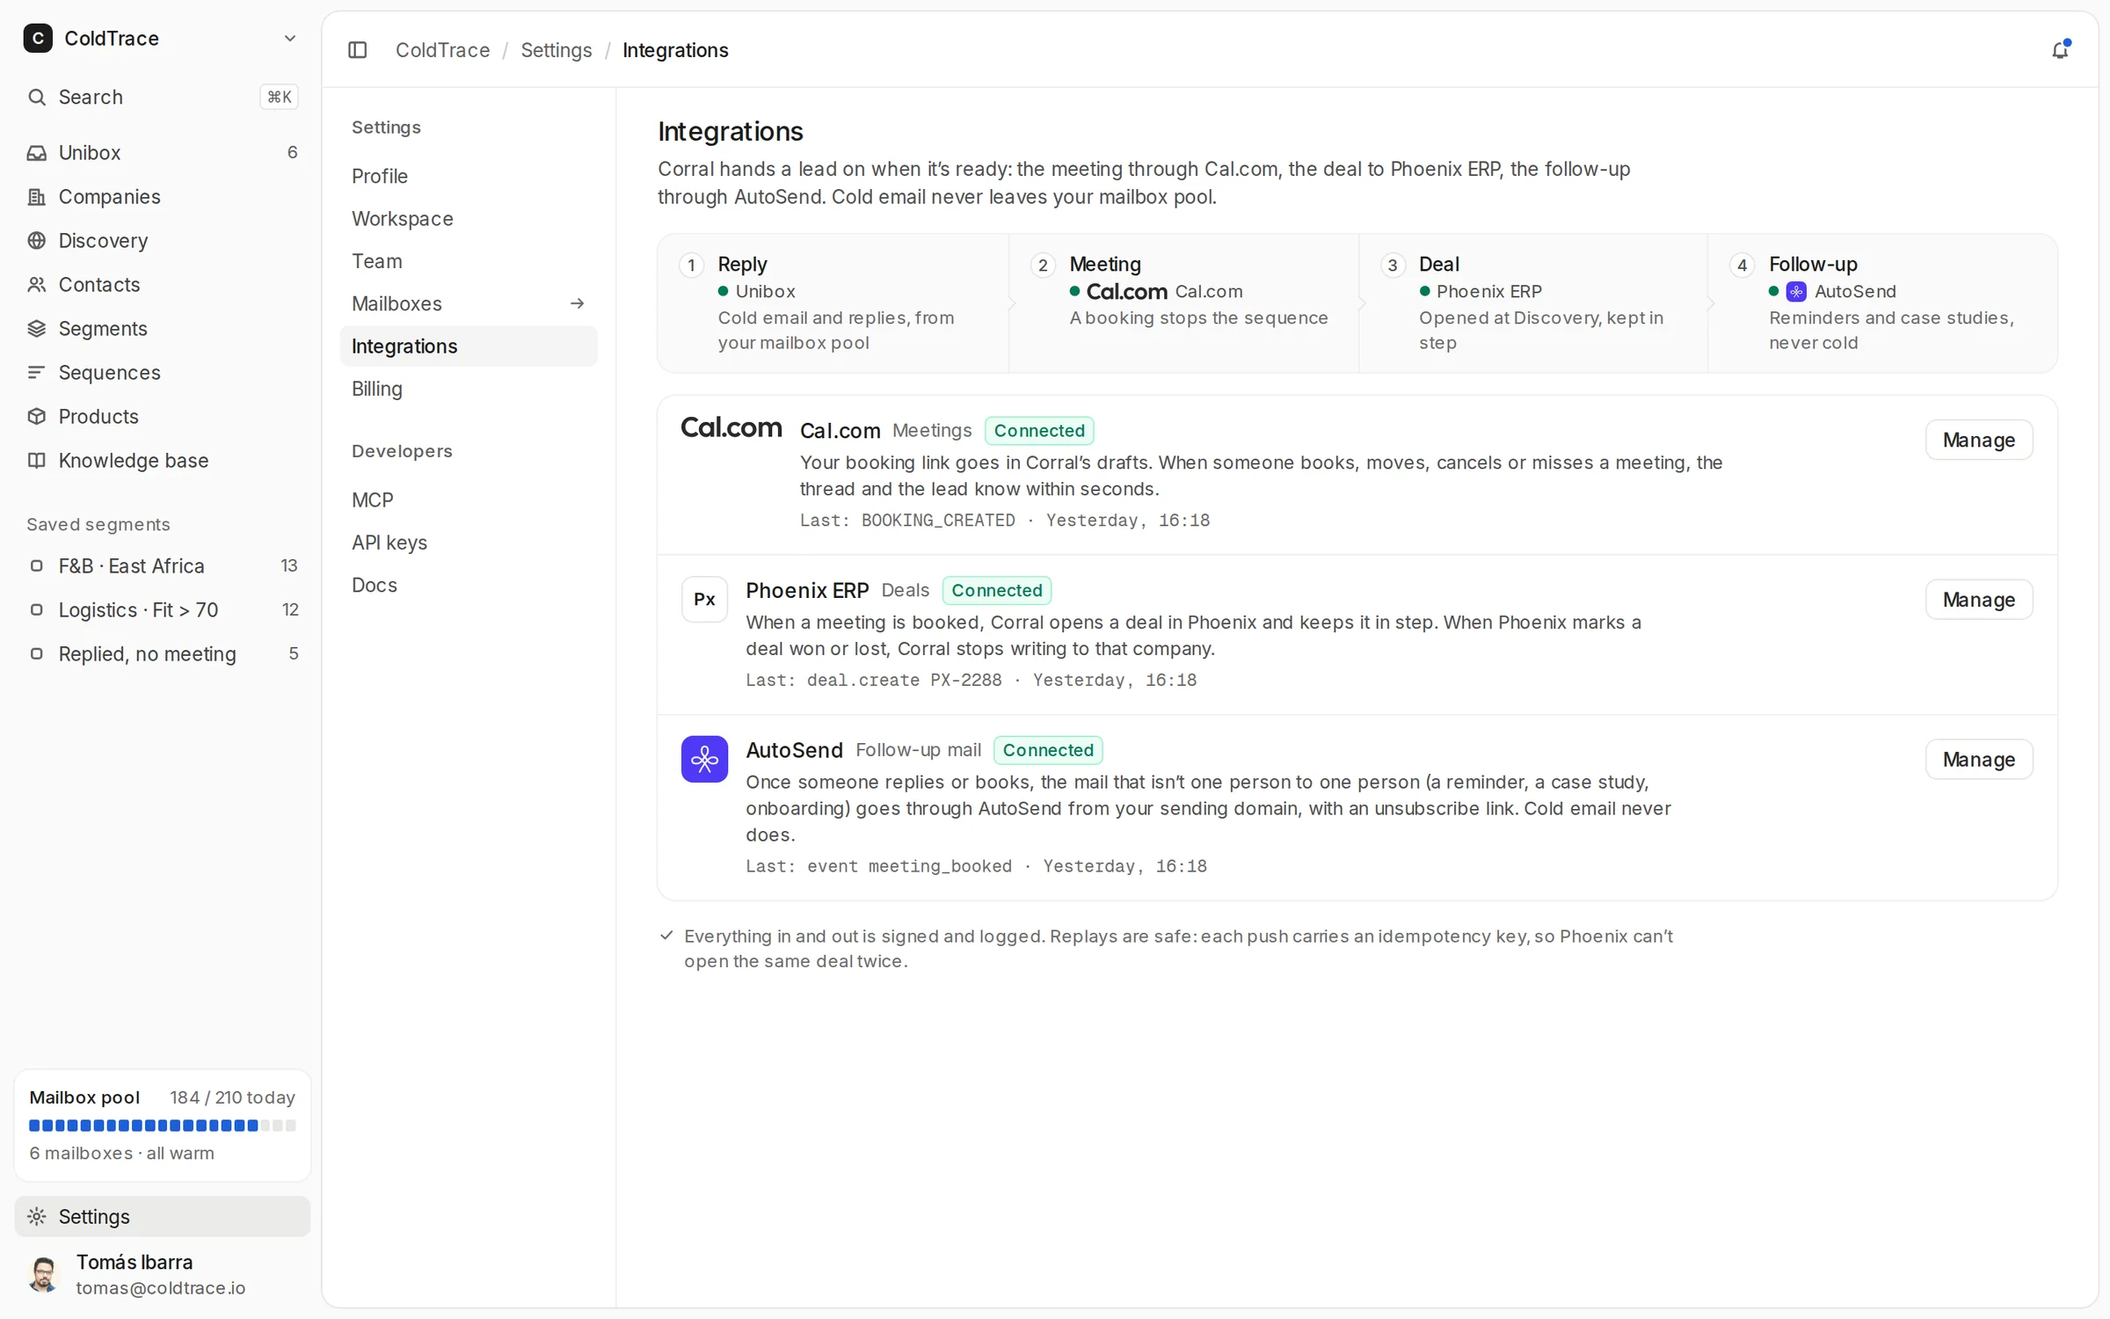2110x1319 pixels.
Task: Click the Unibox inbox icon
Action: pyautogui.click(x=36, y=152)
